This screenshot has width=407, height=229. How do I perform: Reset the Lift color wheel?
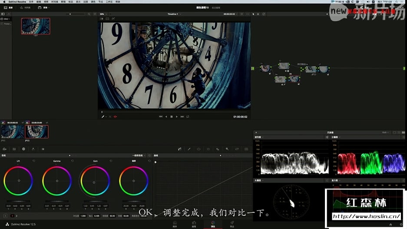[x=34, y=161]
